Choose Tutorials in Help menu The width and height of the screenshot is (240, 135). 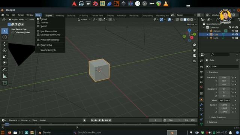tap(44, 22)
